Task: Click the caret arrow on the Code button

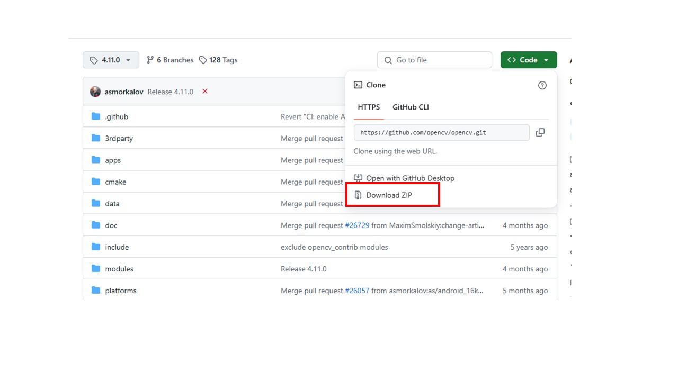Action: (546, 60)
